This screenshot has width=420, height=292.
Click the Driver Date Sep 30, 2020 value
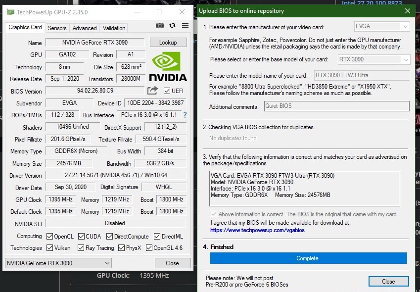click(x=70, y=187)
